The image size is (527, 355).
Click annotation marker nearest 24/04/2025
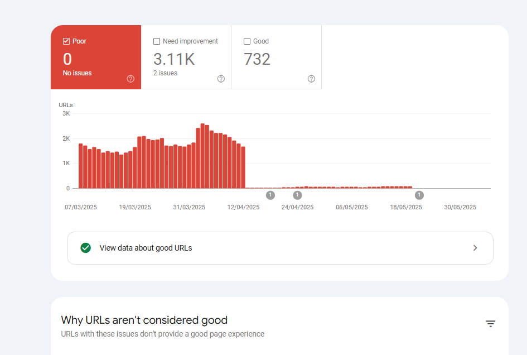(x=297, y=195)
